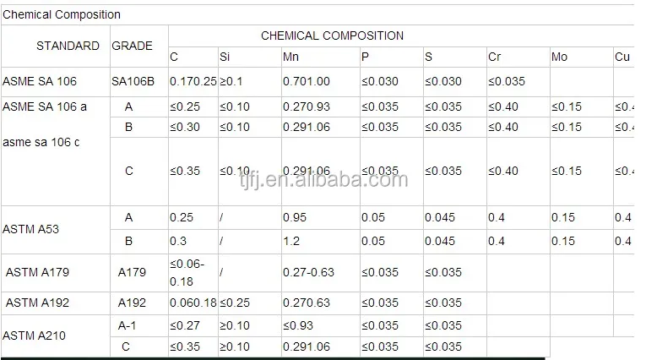The width and height of the screenshot is (646, 360).
Task: Click the 0.701.00 manganese value cell
Action: click(307, 82)
